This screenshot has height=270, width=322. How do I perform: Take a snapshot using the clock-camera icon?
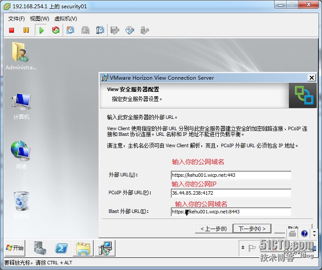coord(70,30)
